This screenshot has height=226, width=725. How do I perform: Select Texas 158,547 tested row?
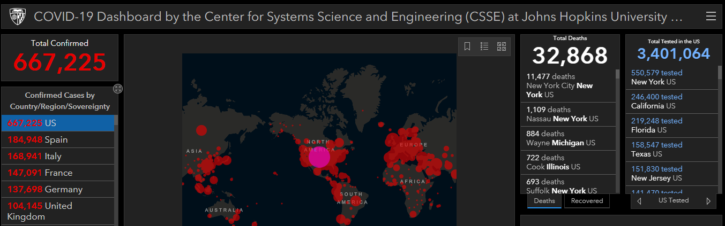(x=672, y=150)
